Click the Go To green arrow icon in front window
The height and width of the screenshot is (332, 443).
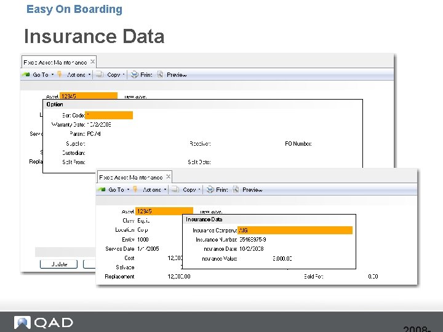102,189
